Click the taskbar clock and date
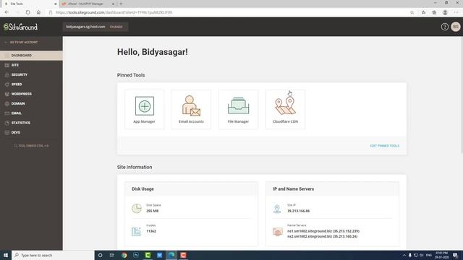Image resolution: width=463 pixels, height=260 pixels. pos(442,255)
